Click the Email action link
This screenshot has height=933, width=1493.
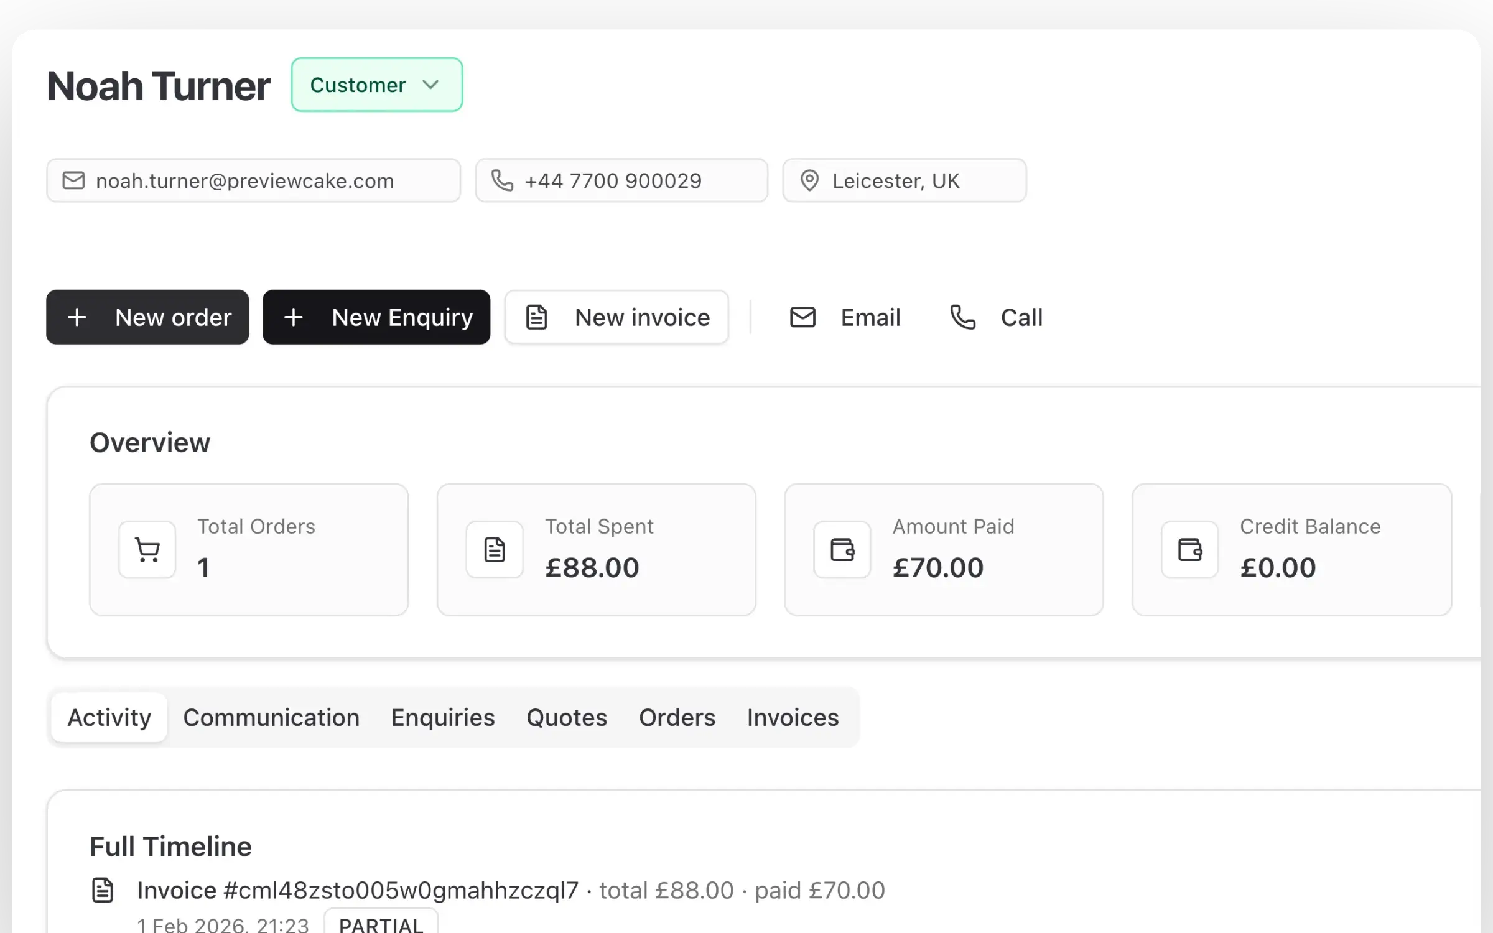point(845,317)
